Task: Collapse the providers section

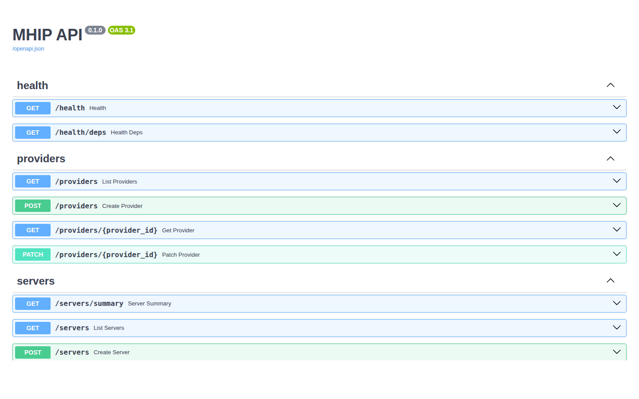Action: click(x=610, y=158)
